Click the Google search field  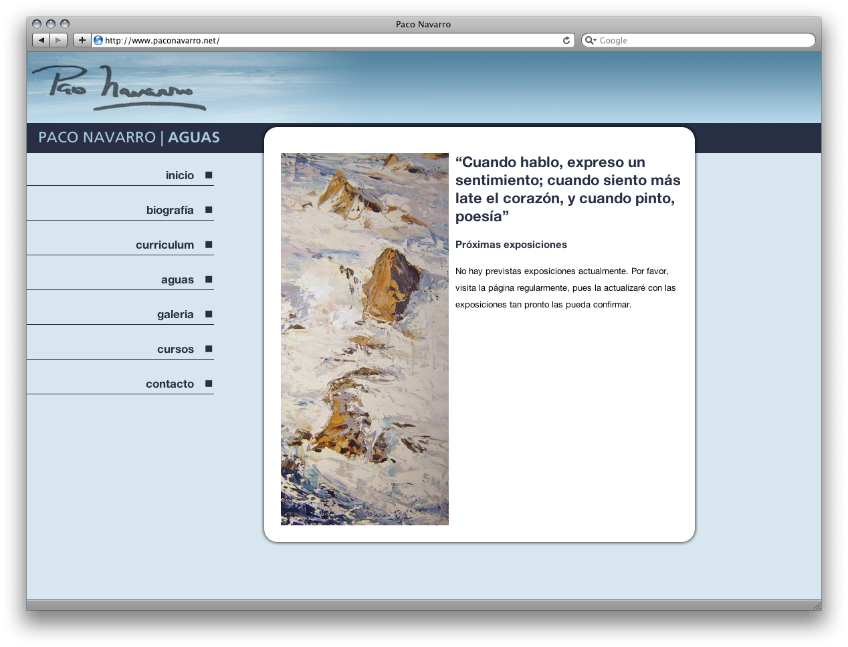pos(702,40)
